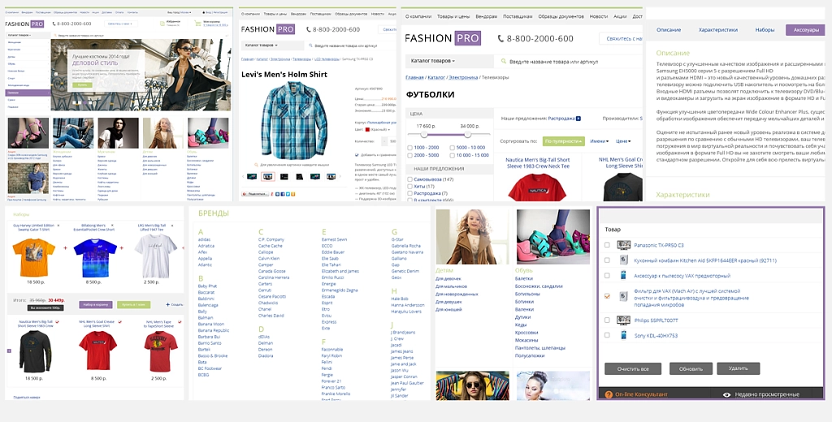832x422 pixels.
Task: Click search magnifier icon on shirt product page
Action: (310, 45)
